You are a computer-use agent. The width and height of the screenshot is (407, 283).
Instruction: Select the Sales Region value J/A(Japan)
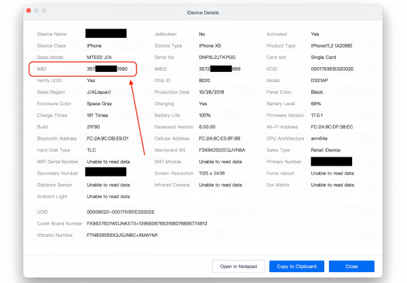[x=98, y=92]
